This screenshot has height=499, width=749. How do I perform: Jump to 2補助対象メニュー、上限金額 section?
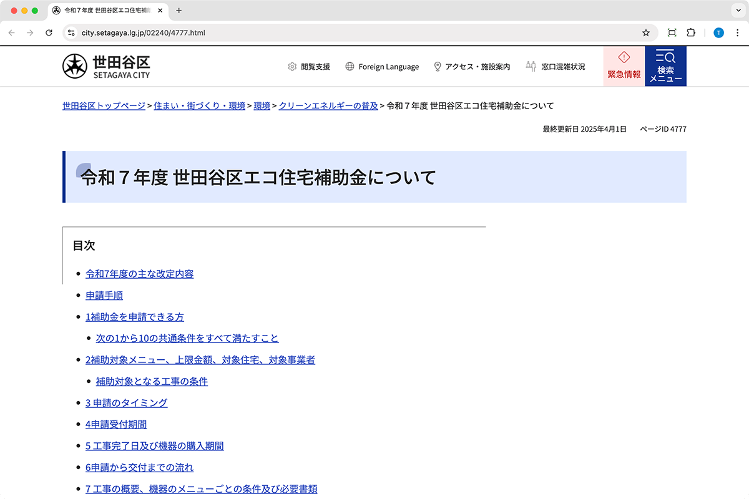pyautogui.click(x=200, y=360)
